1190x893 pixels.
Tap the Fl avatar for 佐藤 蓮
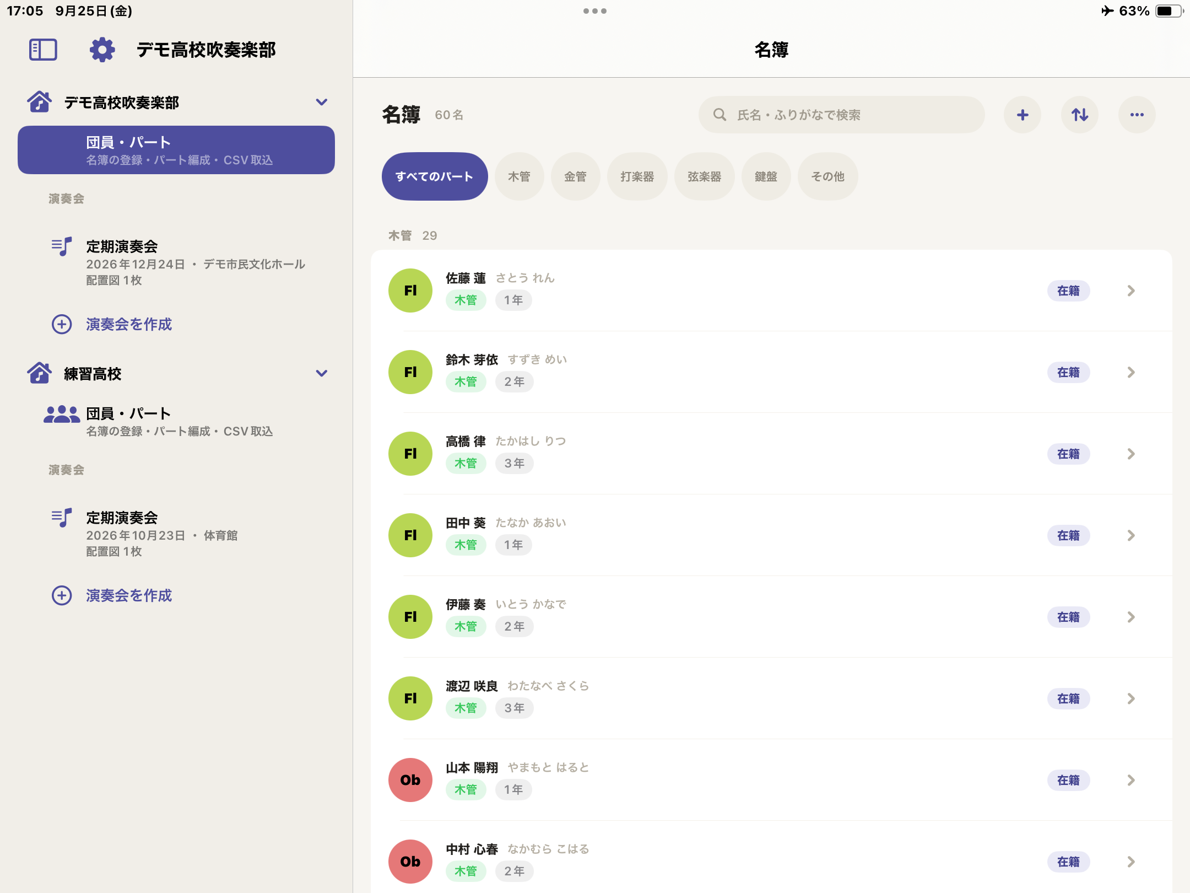coord(410,291)
